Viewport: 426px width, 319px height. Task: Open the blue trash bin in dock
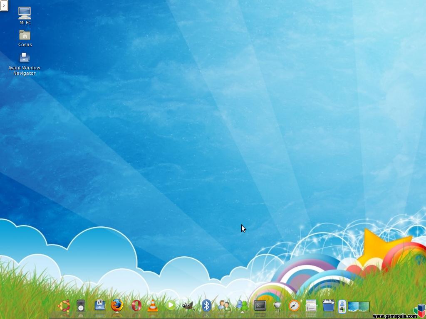[x=328, y=305]
